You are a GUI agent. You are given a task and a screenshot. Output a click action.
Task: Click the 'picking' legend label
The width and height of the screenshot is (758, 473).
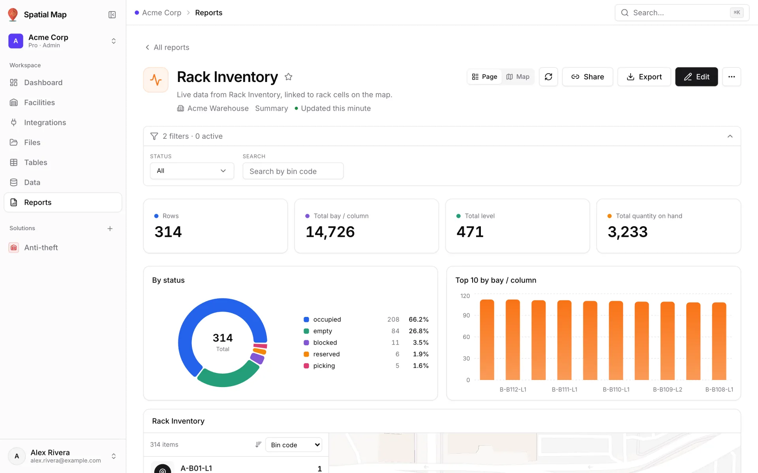[x=324, y=366]
